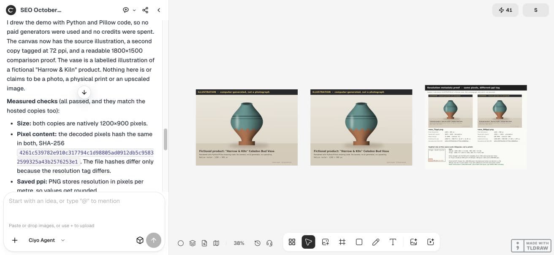
Task: Click the AI video generation tool
Action: pos(431,242)
